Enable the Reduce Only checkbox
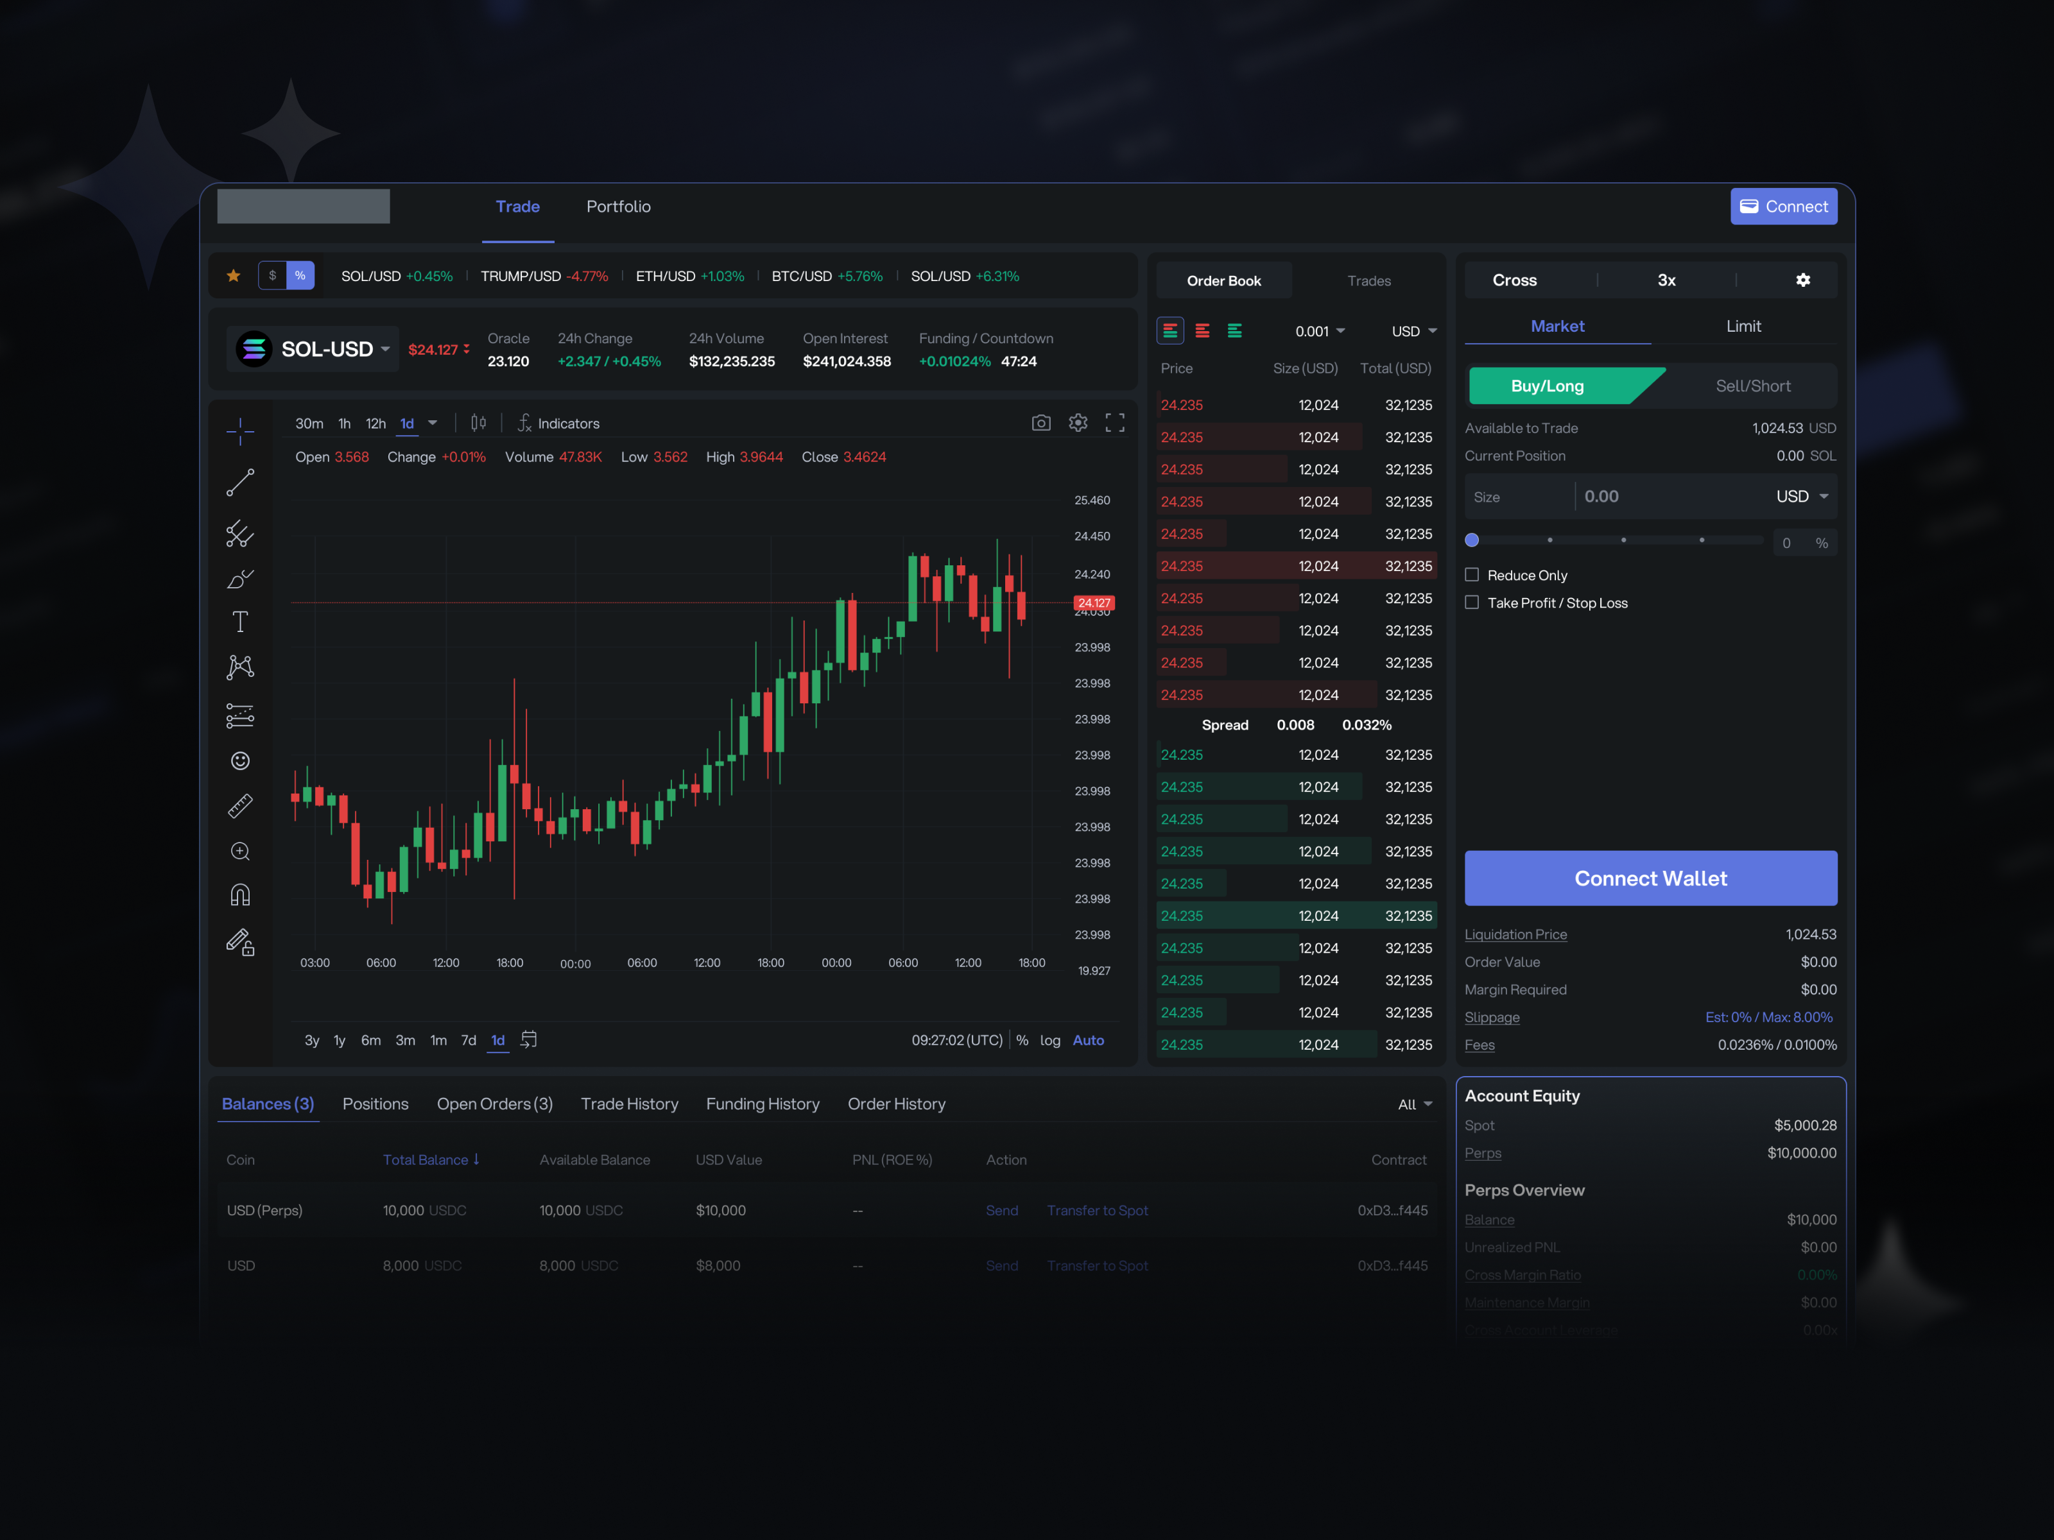This screenshot has width=2054, height=1540. click(1472, 576)
